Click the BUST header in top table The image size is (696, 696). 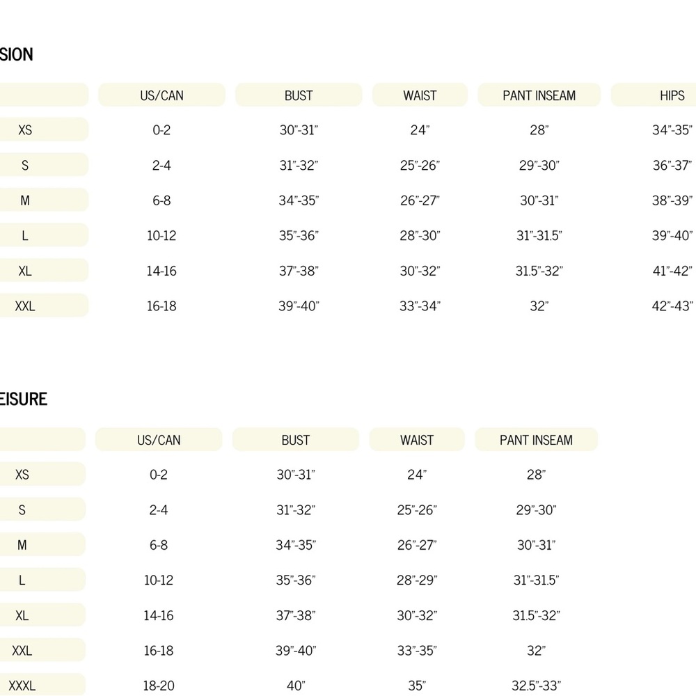[x=299, y=95]
